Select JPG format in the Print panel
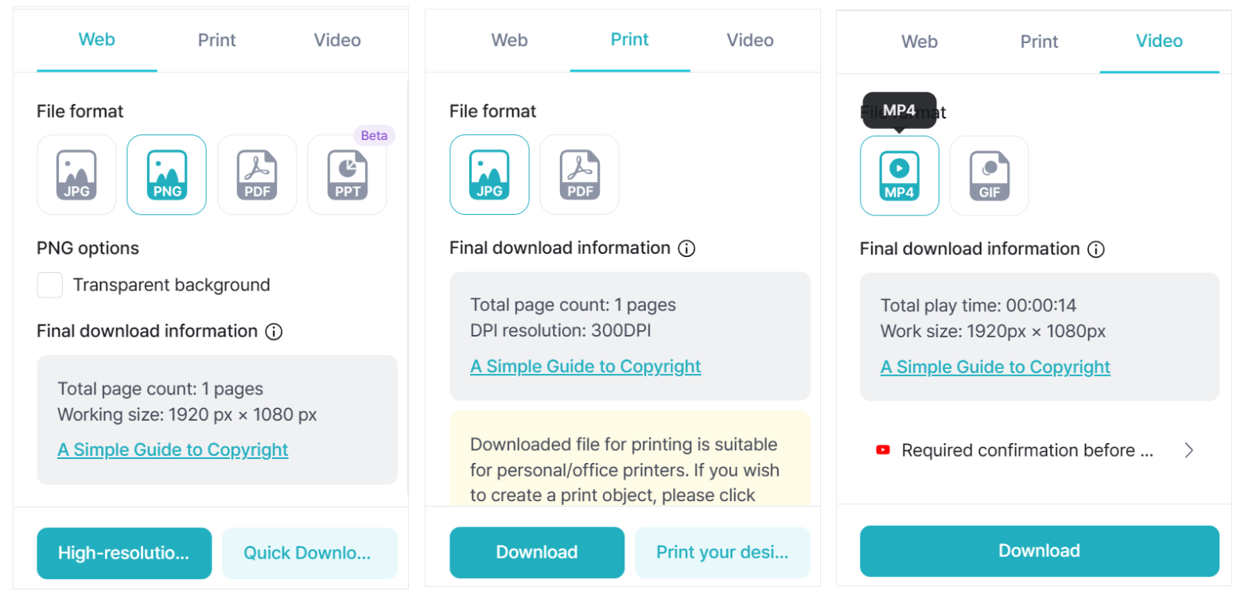Image resolution: width=1244 pixels, height=595 pixels. coord(489,174)
